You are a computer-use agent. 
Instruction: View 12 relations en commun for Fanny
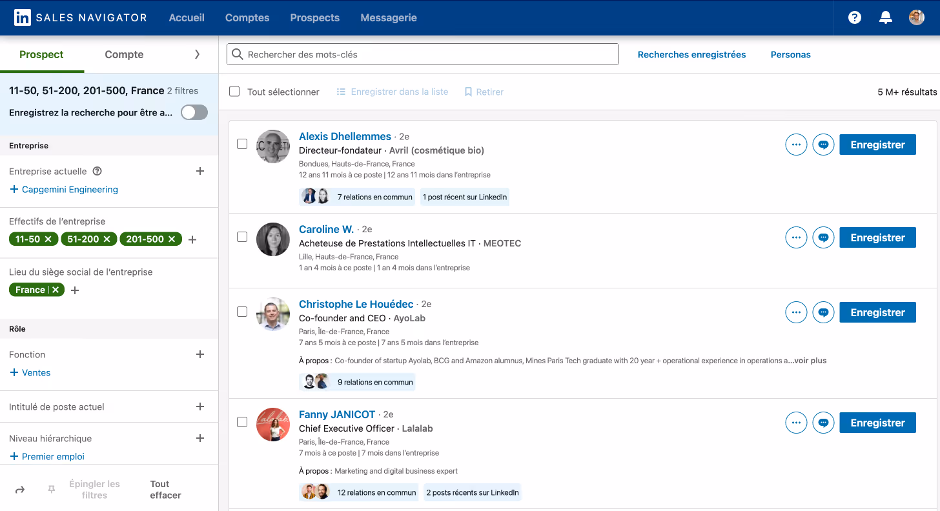click(358, 492)
